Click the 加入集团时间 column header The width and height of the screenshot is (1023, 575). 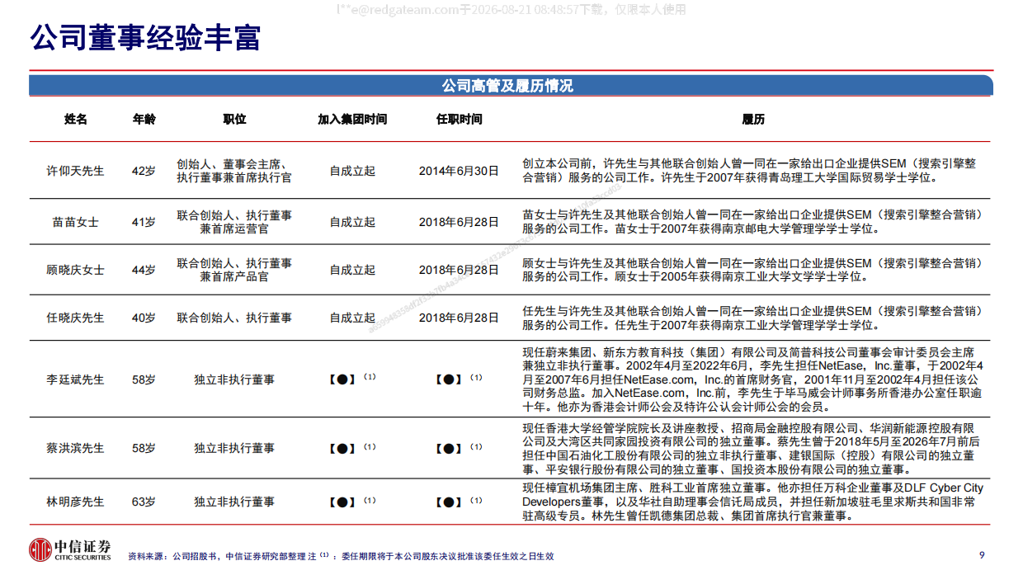click(352, 120)
